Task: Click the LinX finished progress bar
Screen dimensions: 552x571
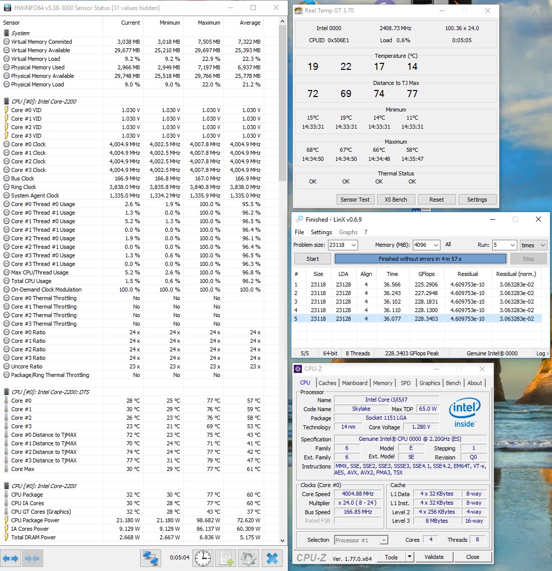Action: (x=420, y=258)
